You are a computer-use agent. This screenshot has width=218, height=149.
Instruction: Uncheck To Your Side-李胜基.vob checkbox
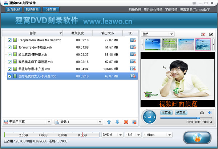pyautogui.click(x=9, y=47)
